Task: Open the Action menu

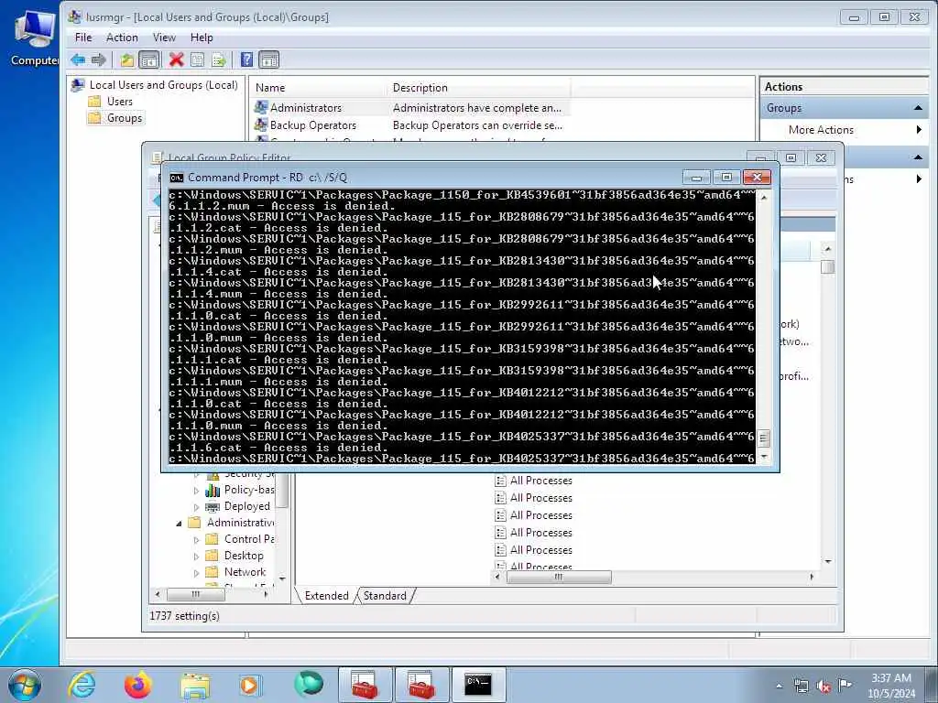Action: [x=122, y=38]
